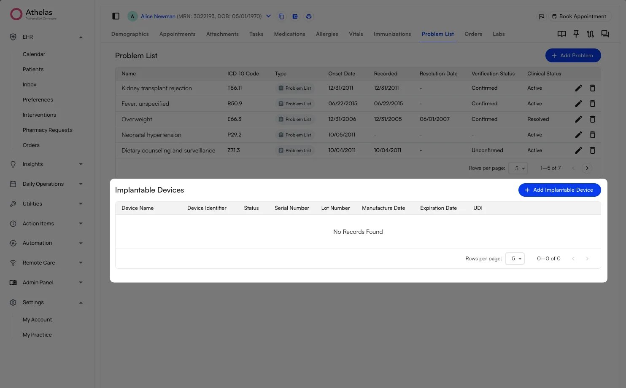Click the flag icon beside Book Appointment
The height and width of the screenshot is (388, 626).
coord(542,16)
